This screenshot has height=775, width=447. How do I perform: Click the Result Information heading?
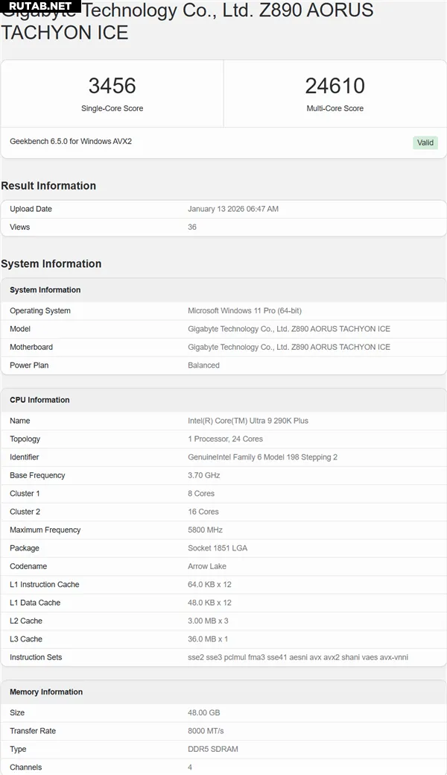click(48, 186)
